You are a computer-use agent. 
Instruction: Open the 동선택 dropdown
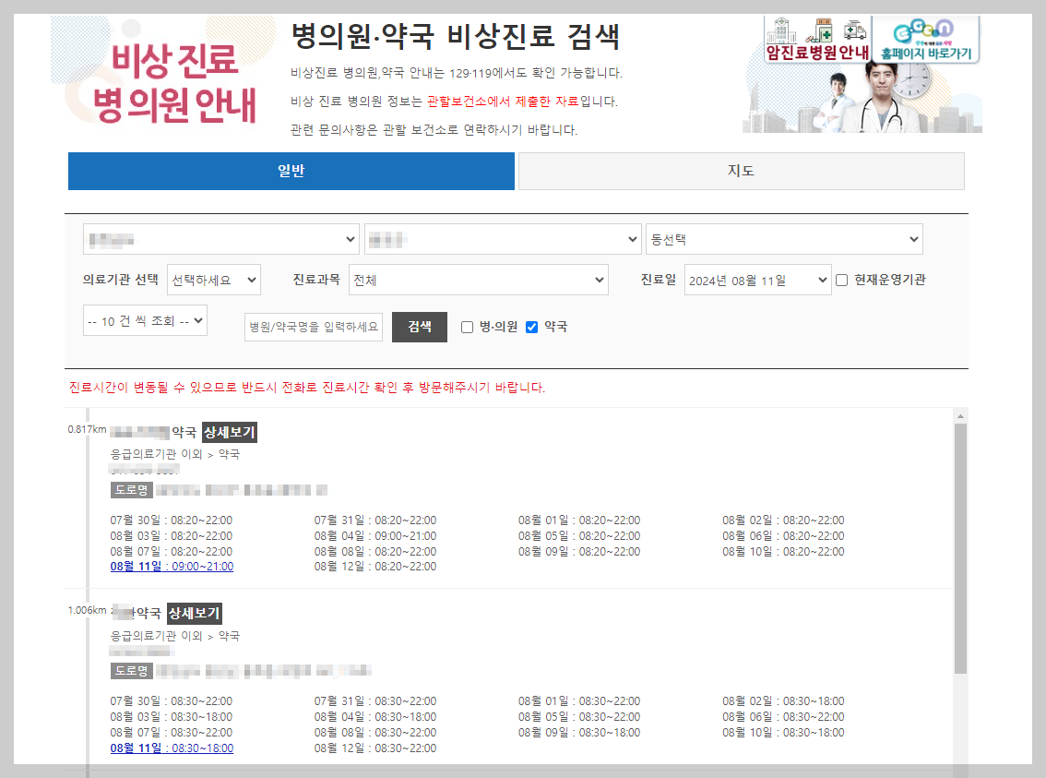pyautogui.click(x=784, y=238)
